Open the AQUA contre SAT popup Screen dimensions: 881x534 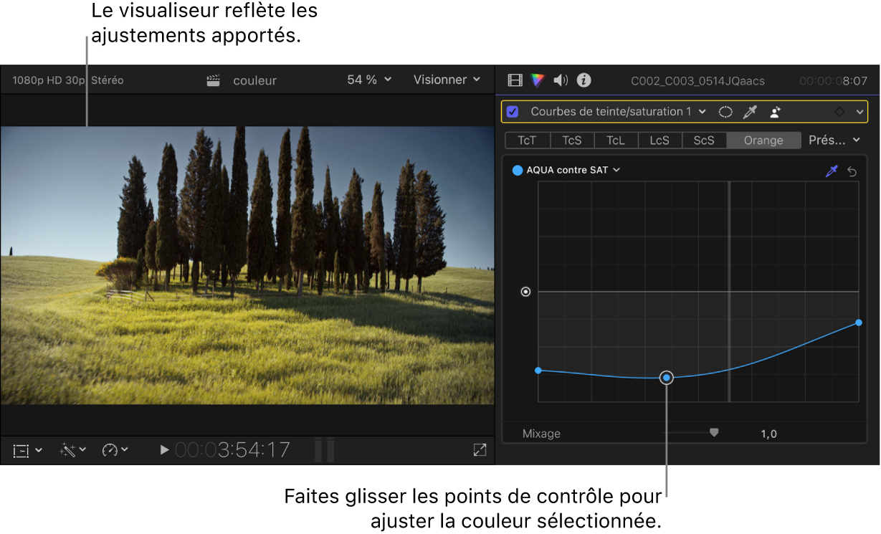point(566,171)
